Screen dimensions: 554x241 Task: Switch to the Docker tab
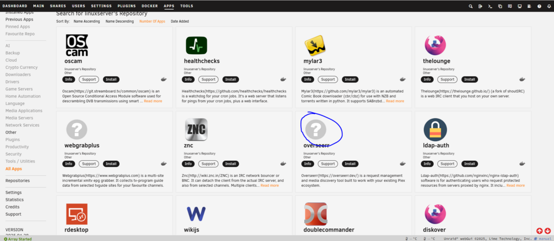150,6
